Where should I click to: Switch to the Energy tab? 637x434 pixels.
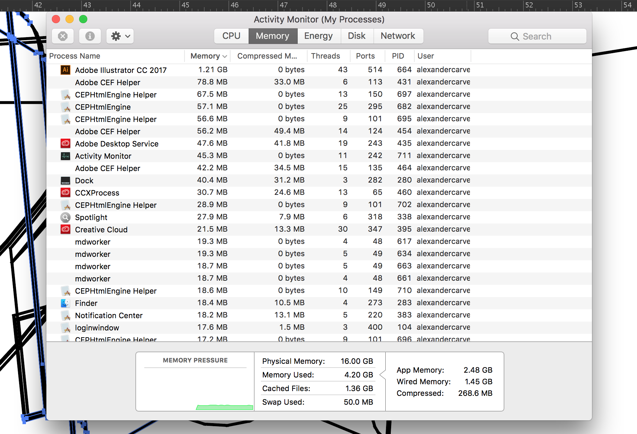318,36
